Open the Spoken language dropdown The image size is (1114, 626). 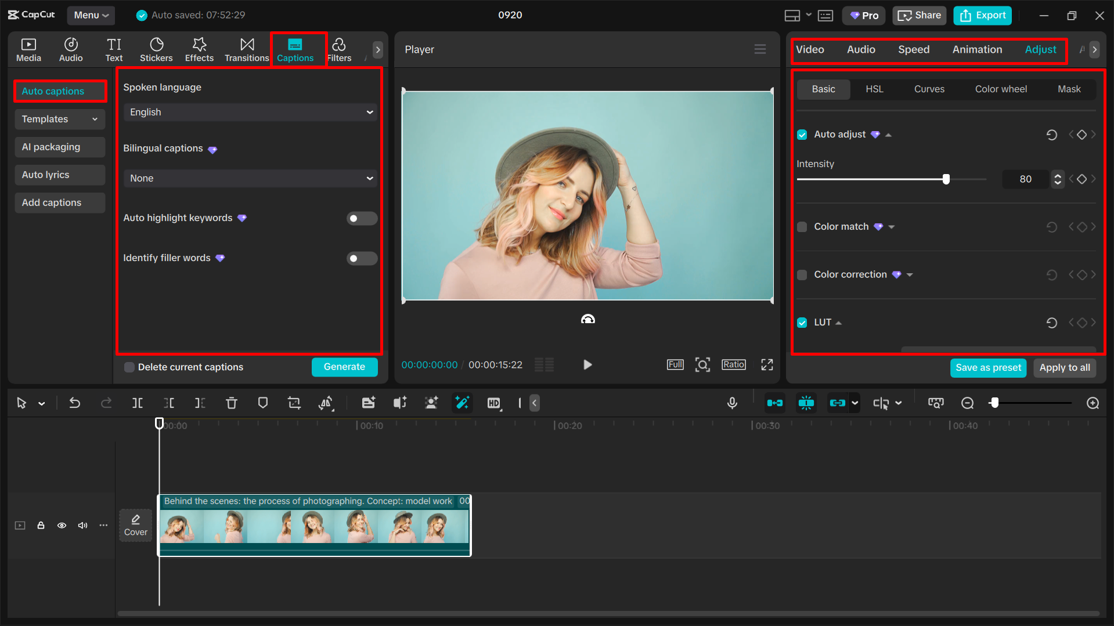pos(250,112)
